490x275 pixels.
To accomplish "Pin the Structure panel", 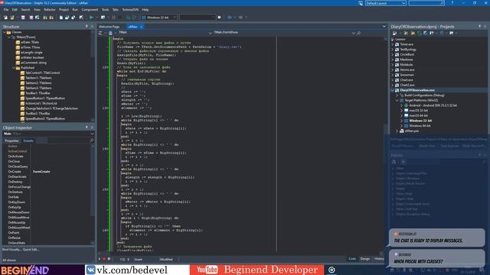I will (x=87, y=27).
